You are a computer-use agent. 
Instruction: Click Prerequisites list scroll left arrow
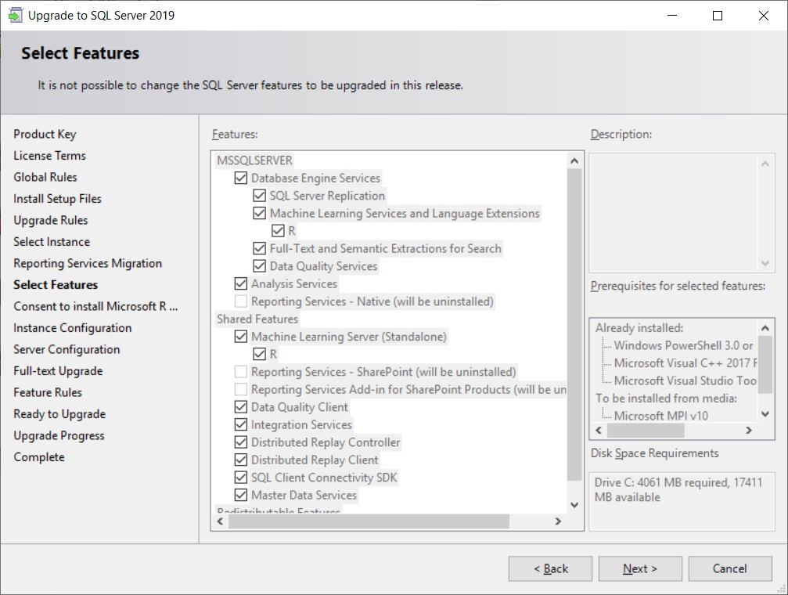[x=599, y=431]
